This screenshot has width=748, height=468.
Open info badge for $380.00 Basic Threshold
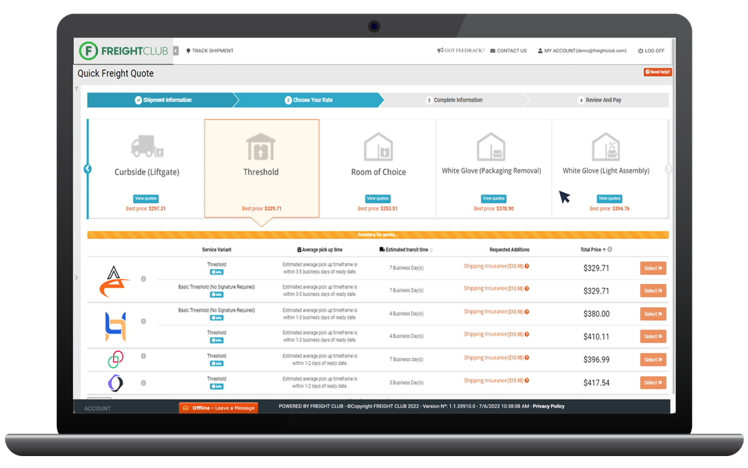[x=217, y=318]
